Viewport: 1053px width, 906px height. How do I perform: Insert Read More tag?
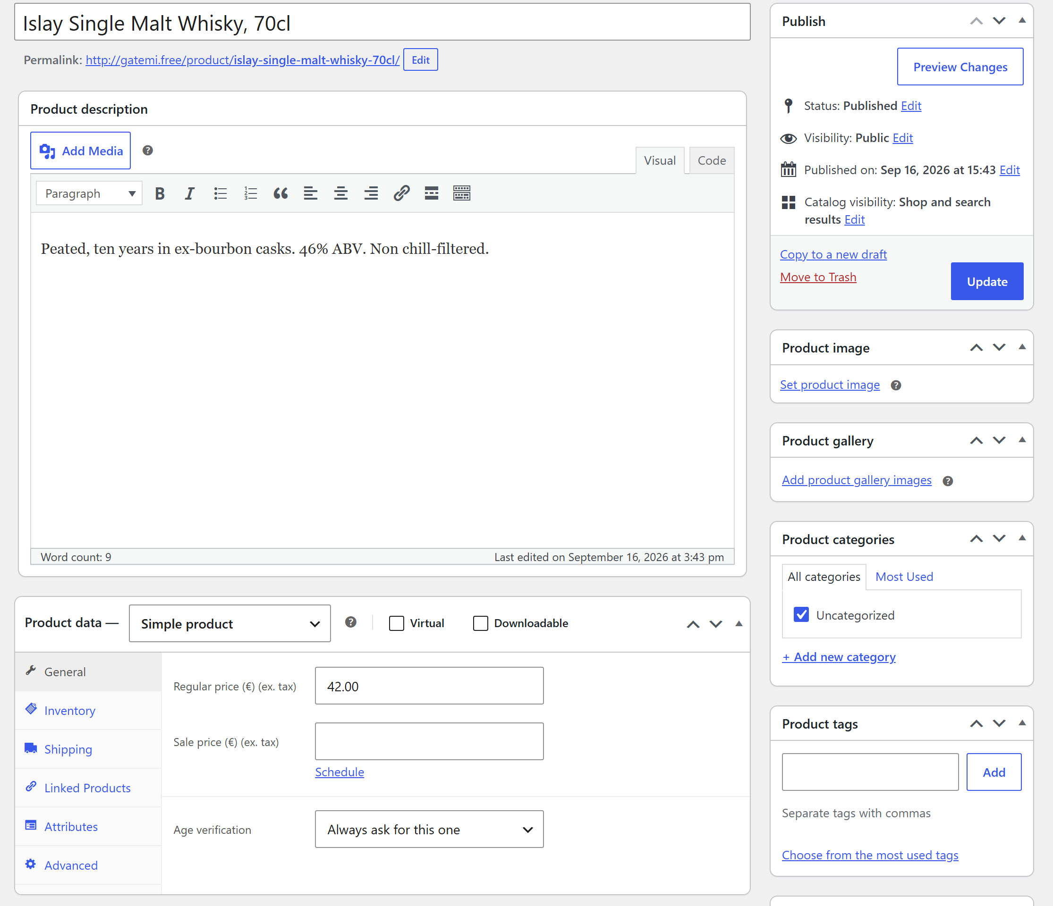click(432, 193)
